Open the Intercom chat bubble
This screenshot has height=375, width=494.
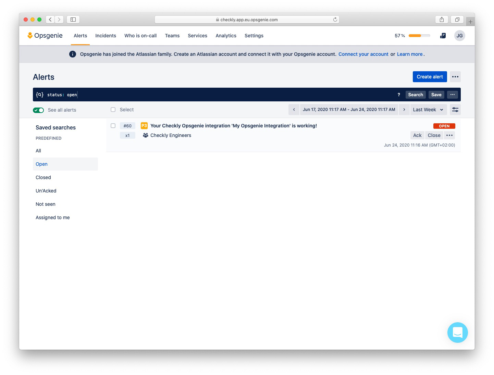(x=457, y=332)
